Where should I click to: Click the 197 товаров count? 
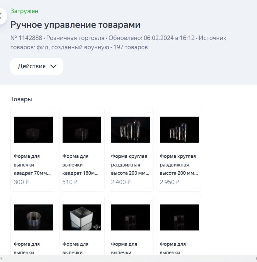pyautogui.click(x=131, y=47)
